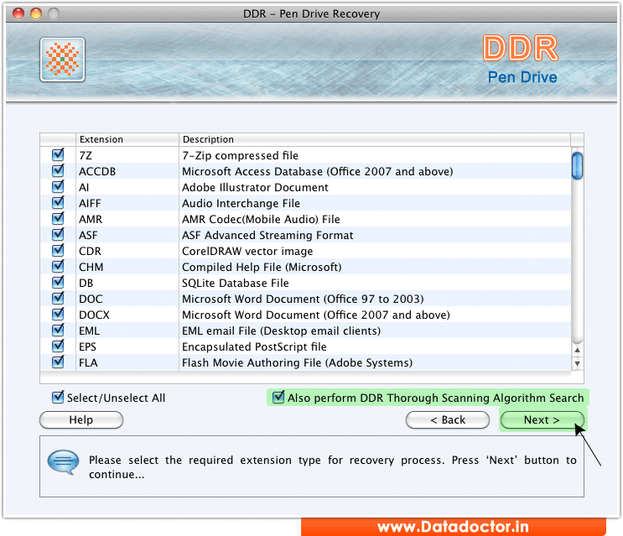Toggle the DOC extension checkbox
This screenshot has height=536, width=623.
coord(58,298)
